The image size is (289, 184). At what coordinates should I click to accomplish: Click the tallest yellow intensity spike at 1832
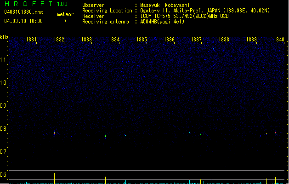coord(54,177)
